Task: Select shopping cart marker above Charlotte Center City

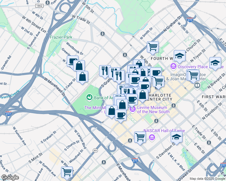Action: (158, 81)
